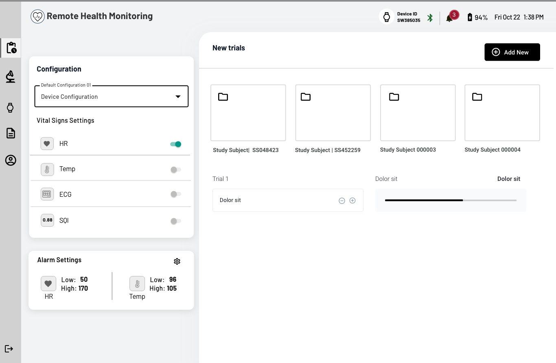This screenshot has width=556, height=363.
Task: Open the Study Subject 000003 card
Action: point(418,113)
